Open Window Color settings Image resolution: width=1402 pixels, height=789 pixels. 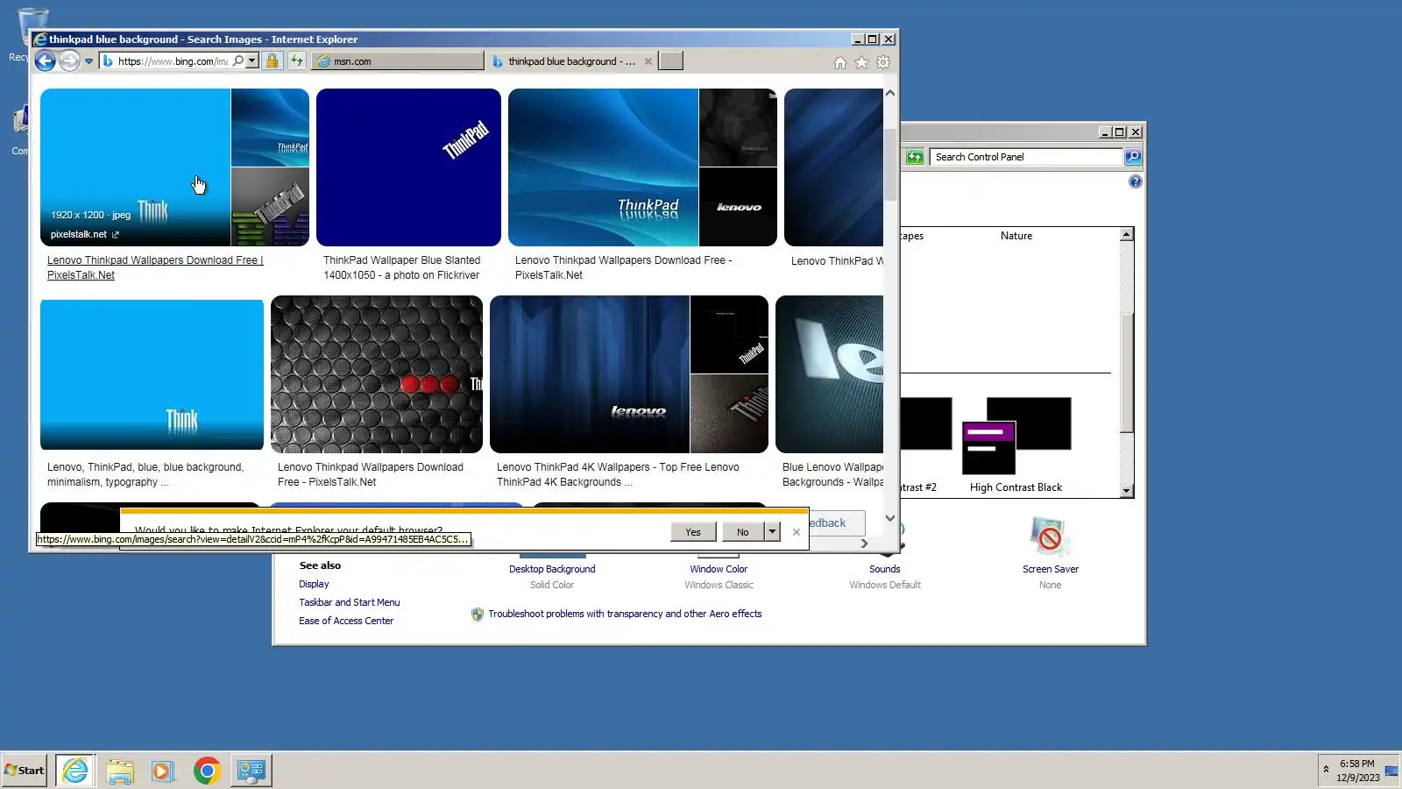pos(719,569)
